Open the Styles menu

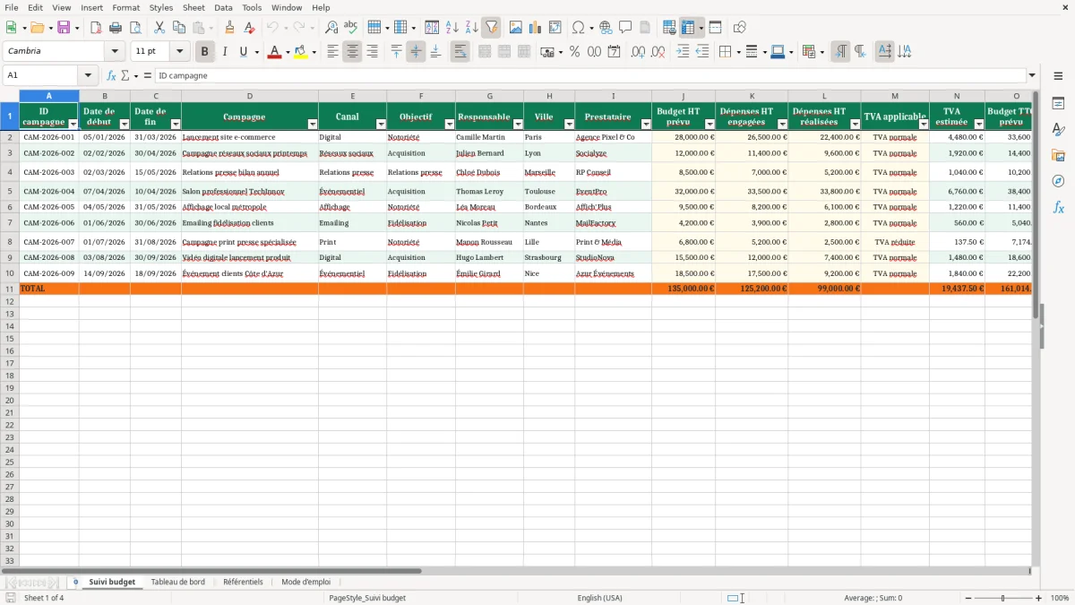pos(161,7)
